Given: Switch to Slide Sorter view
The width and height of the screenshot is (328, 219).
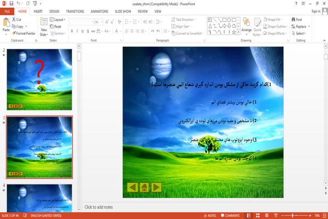Looking at the screenshot, I should (x=257, y=215).
